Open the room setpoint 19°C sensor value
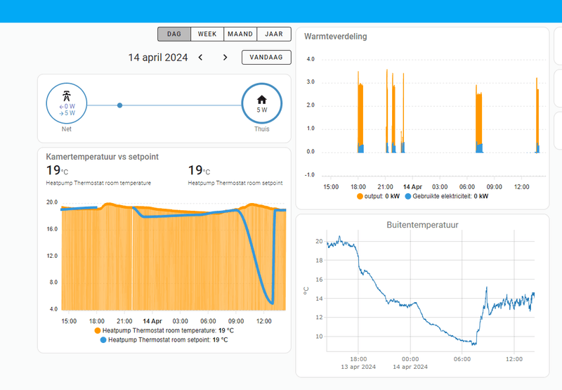The height and width of the screenshot is (390, 562). pyautogui.click(x=200, y=170)
